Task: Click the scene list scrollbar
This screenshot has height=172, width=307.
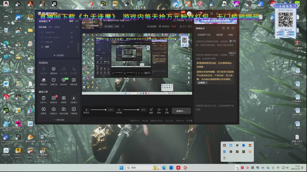Action: click(x=78, y=47)
